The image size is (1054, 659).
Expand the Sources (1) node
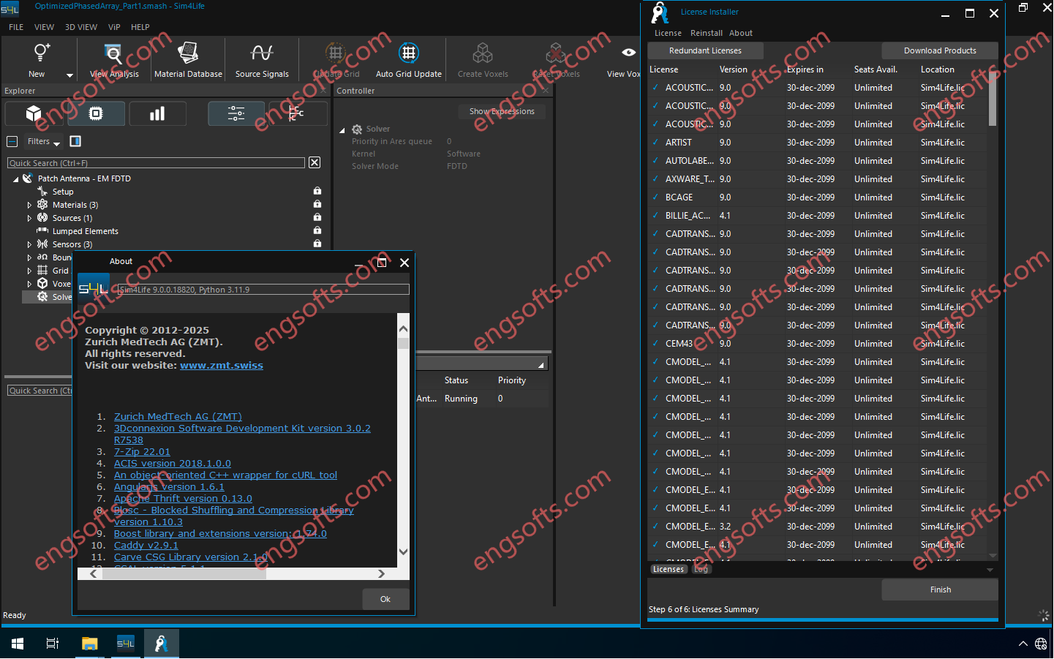click(29, 219)
